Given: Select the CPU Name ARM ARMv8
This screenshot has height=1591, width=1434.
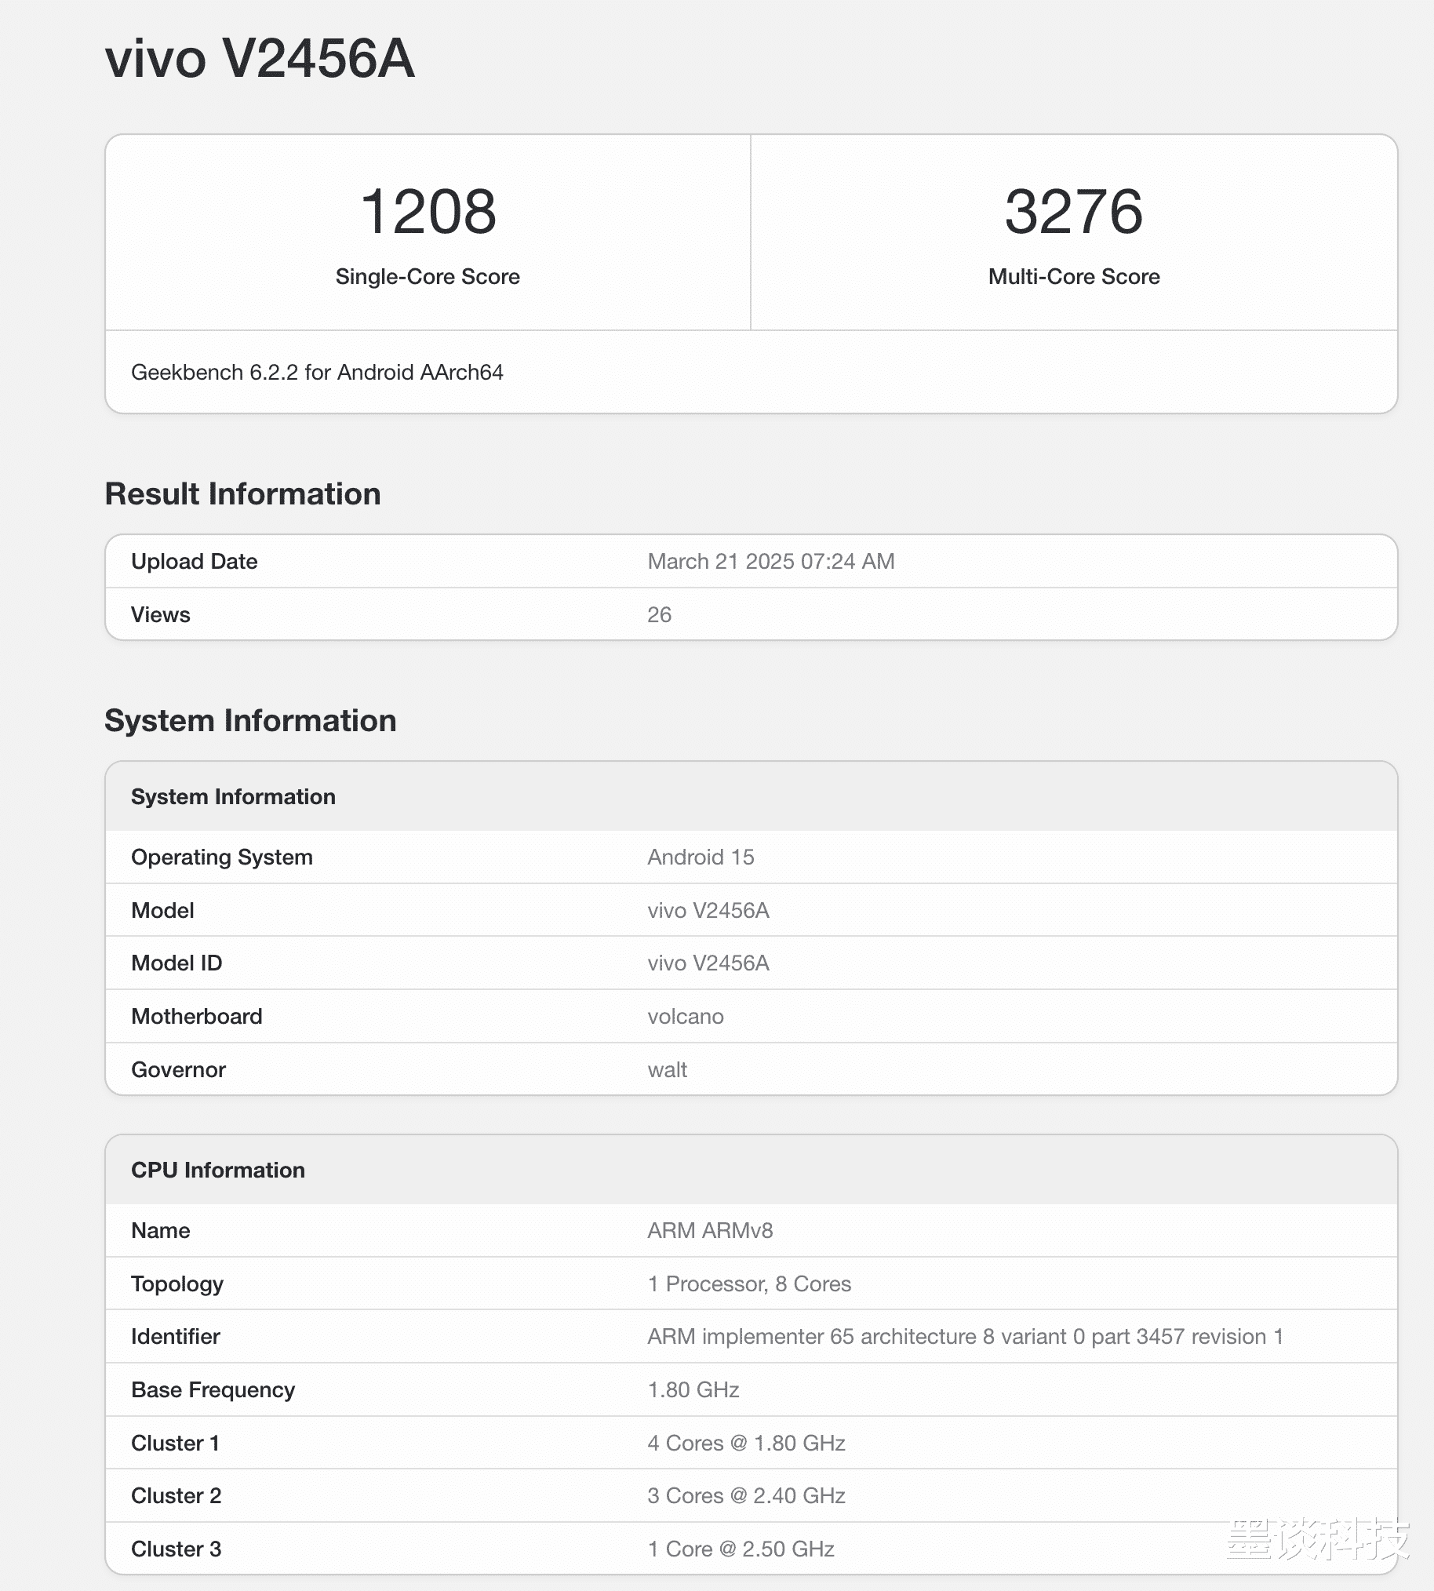Looking at the screenshot, I should pos(709,1230).
